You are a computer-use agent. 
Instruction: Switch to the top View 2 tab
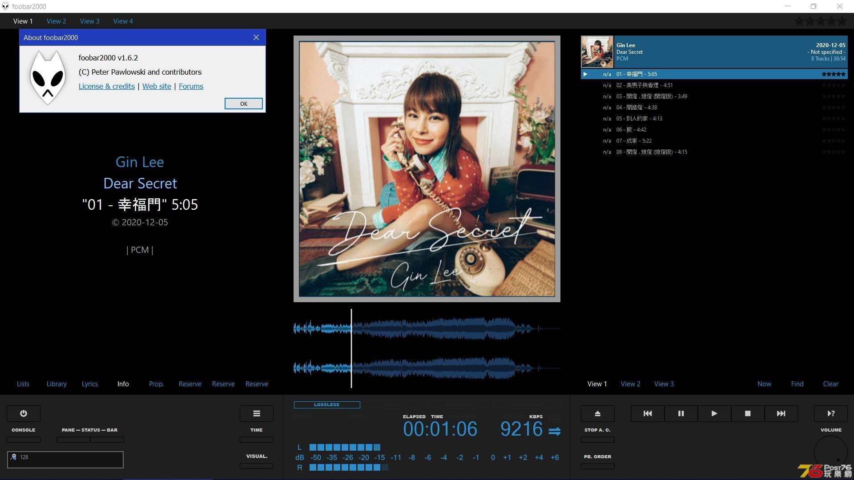point(56,21)
